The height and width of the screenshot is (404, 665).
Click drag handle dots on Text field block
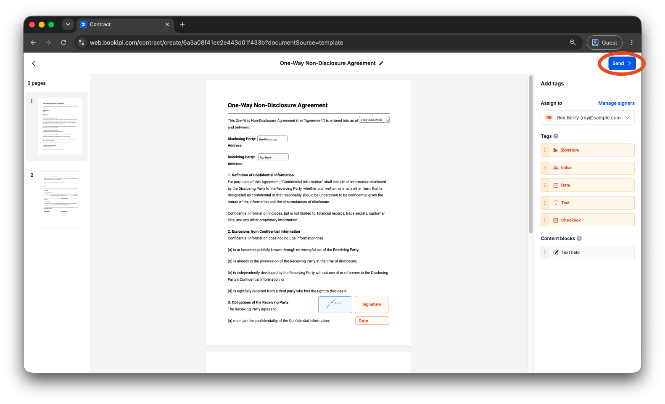pos(545,252)
